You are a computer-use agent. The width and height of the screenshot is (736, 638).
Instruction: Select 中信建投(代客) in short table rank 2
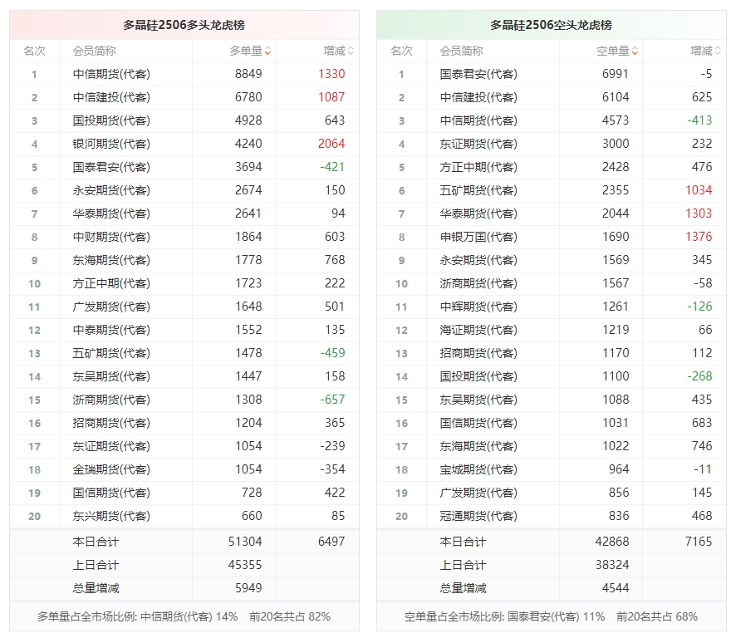tap(478, 97)
